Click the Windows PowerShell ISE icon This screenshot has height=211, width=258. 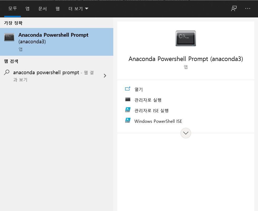[x=128, y=121]
